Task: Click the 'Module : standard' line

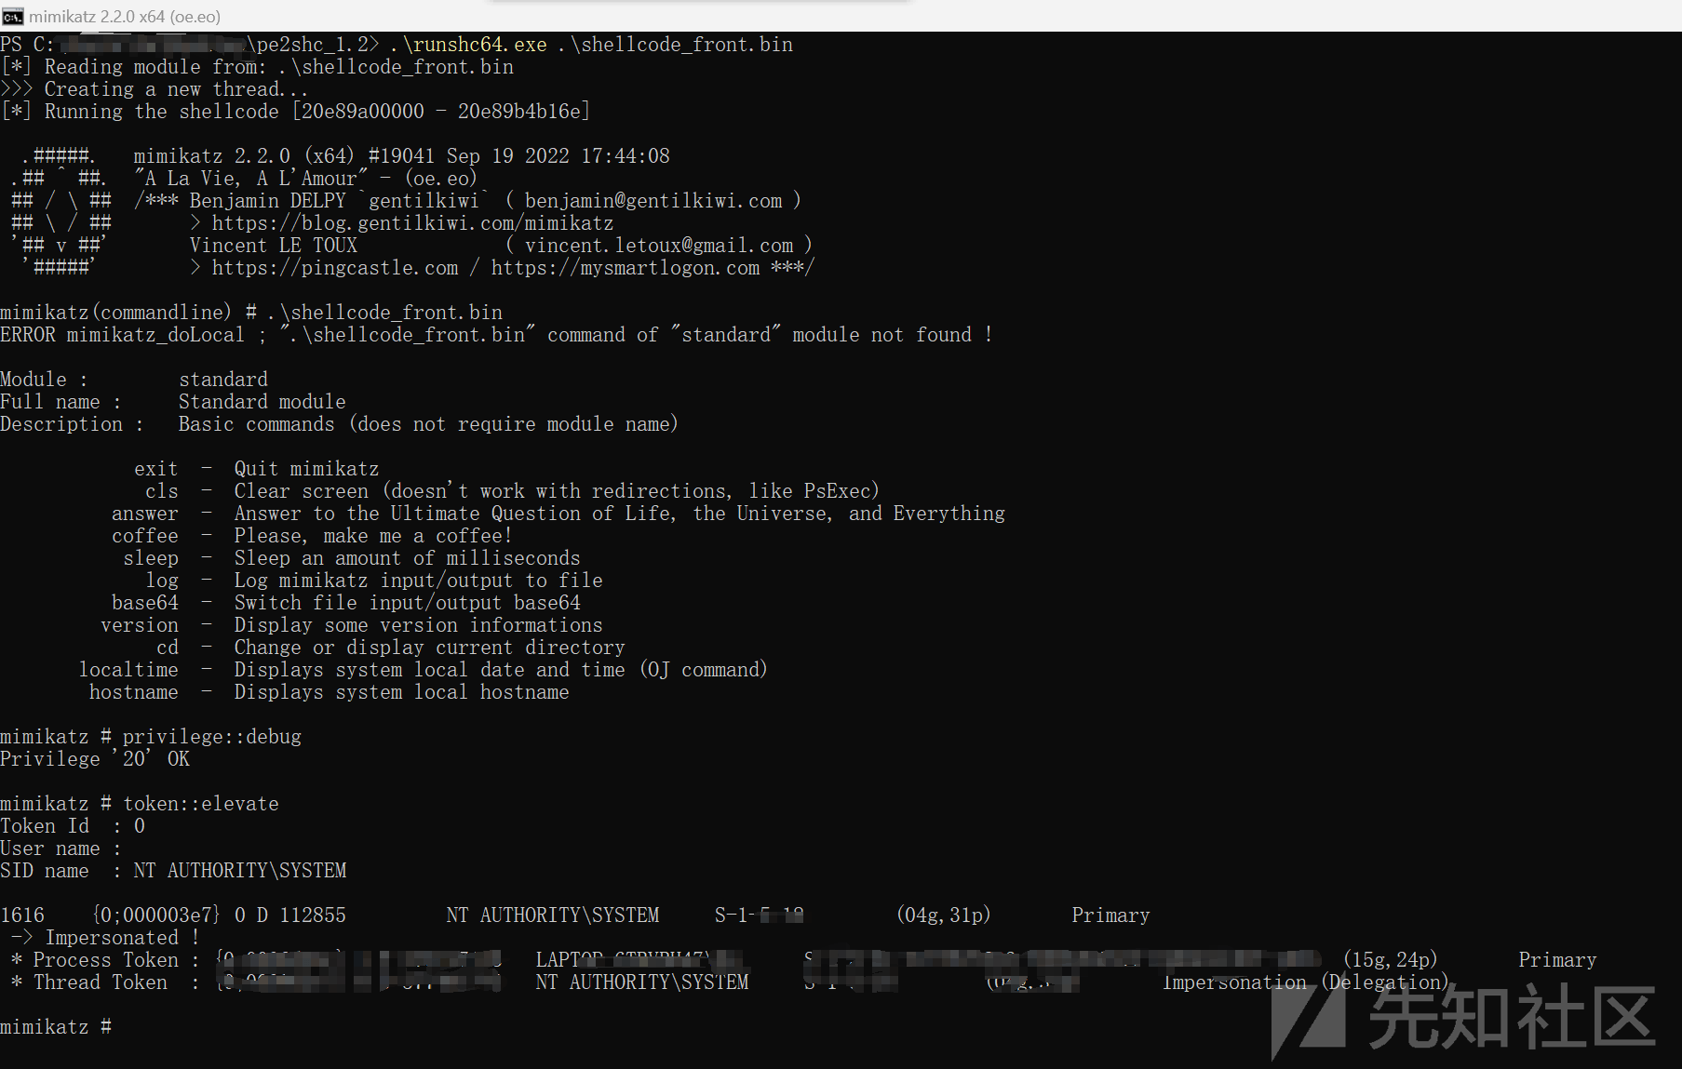Action: pyautogui.click(x=134, y=380)
